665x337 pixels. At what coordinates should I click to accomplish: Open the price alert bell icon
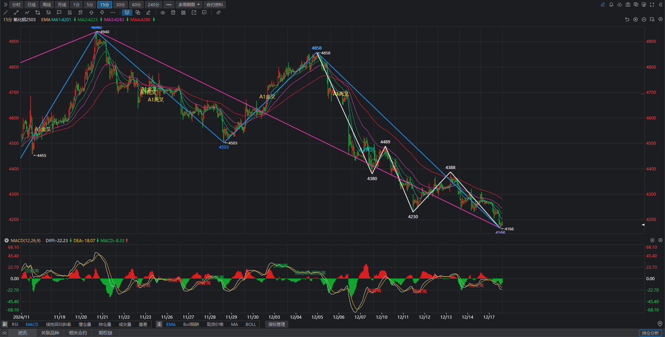pyautogui.click(x=611, y=5)
